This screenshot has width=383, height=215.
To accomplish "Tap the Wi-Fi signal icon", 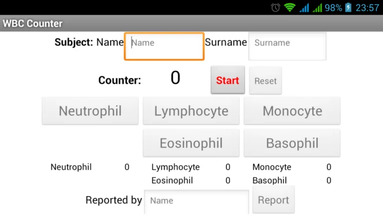I will tap(290, 7).
